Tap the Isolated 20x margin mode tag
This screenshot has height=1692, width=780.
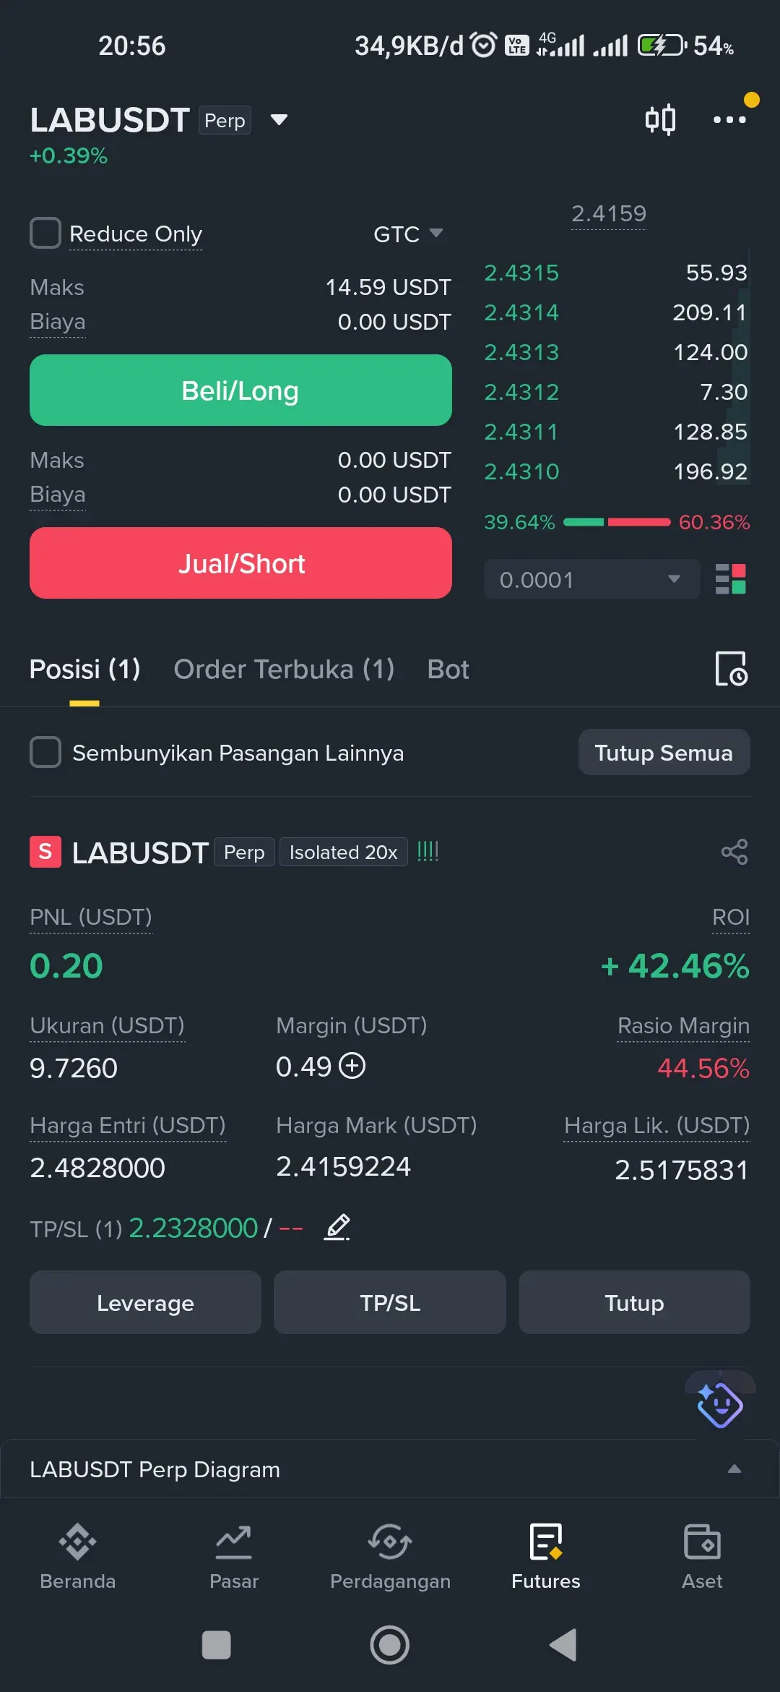(343, 852)
